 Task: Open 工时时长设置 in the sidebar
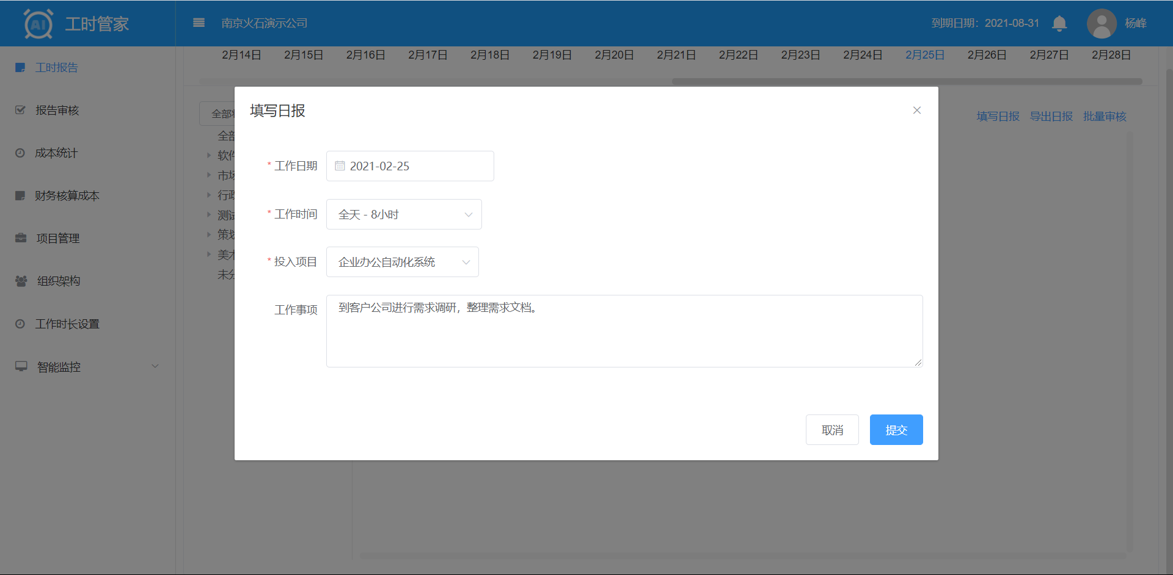pos(67,324)
